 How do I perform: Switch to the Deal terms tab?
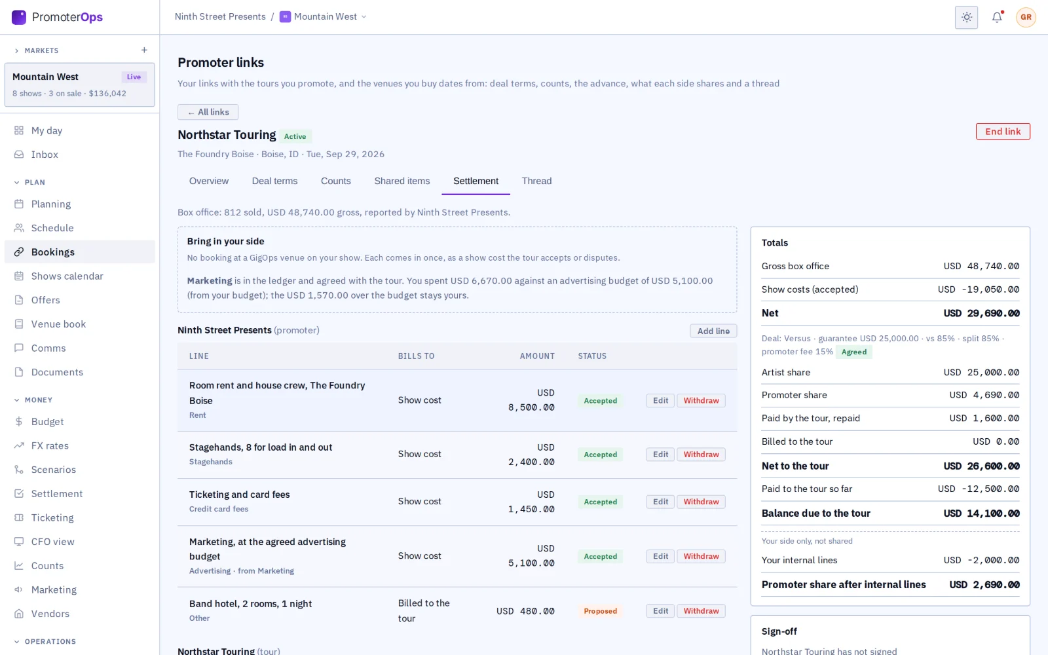click(x=274, y=181)
